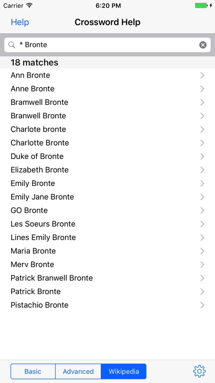Tap the Wi-Fi icon in status bar

click(30, 6)
